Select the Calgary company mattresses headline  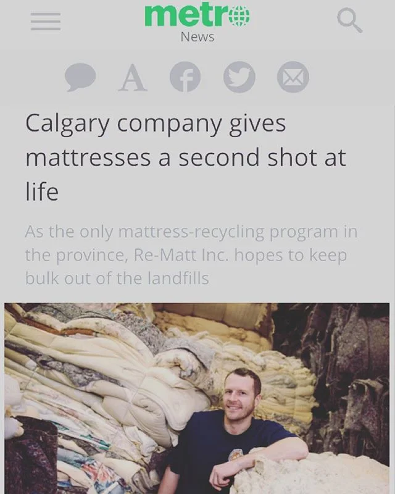click(x=186, y=157)
